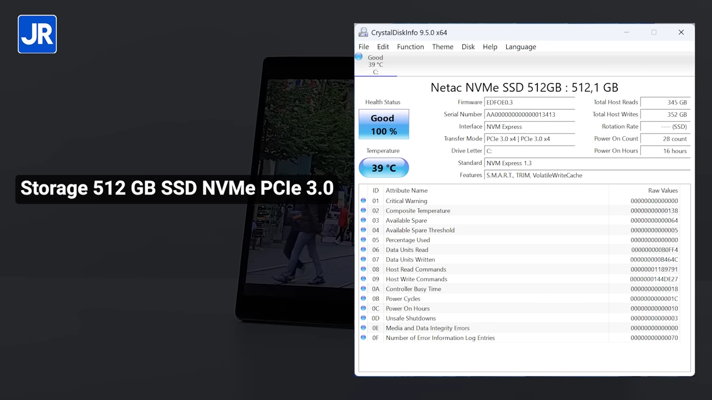
Task: Open the Language menu
Action: pos(521,47)
